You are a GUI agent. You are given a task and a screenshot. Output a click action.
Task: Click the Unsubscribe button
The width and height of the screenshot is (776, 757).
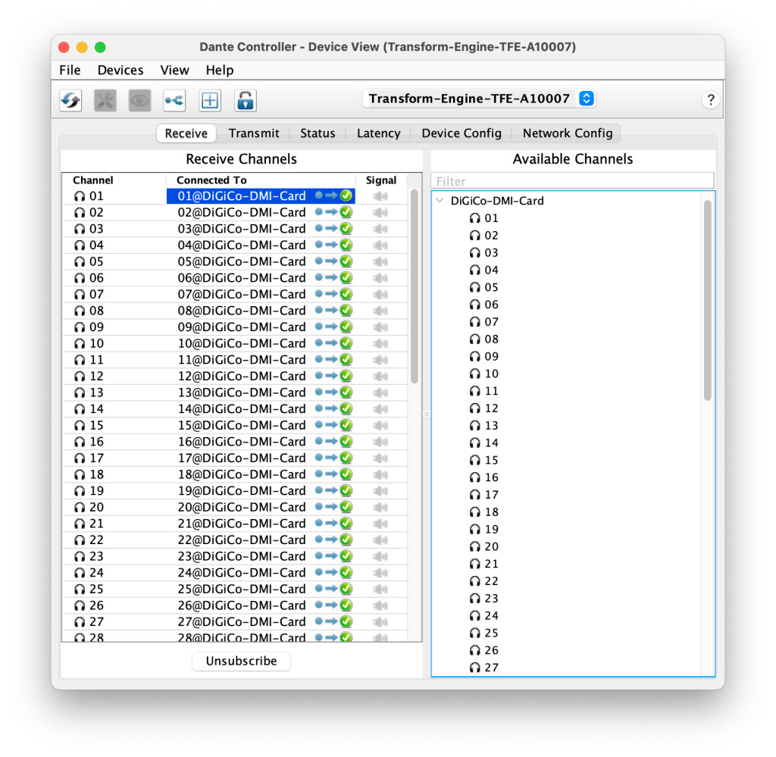click(241, 661)
